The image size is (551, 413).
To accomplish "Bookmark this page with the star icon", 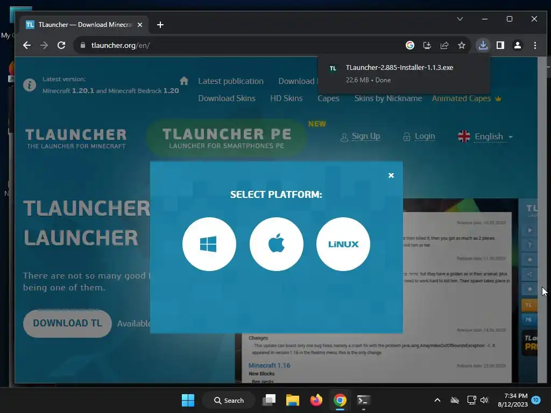I will tap(462, 45).
